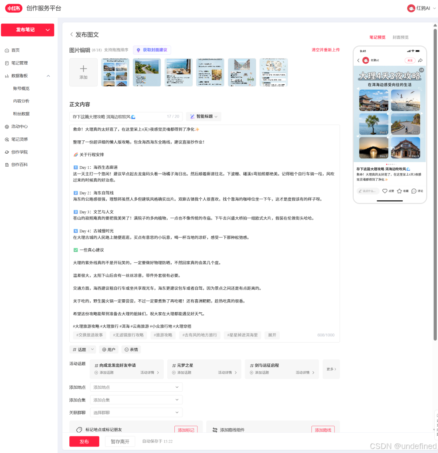Click the 添加 tile to upload an image
Viewport: 438px width, 453px height.
tap(84, 72)
